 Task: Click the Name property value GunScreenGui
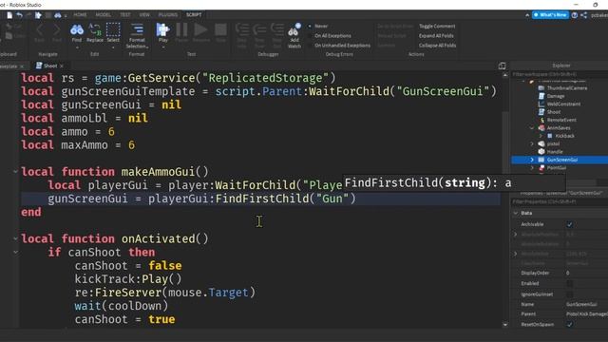point(581,304)
